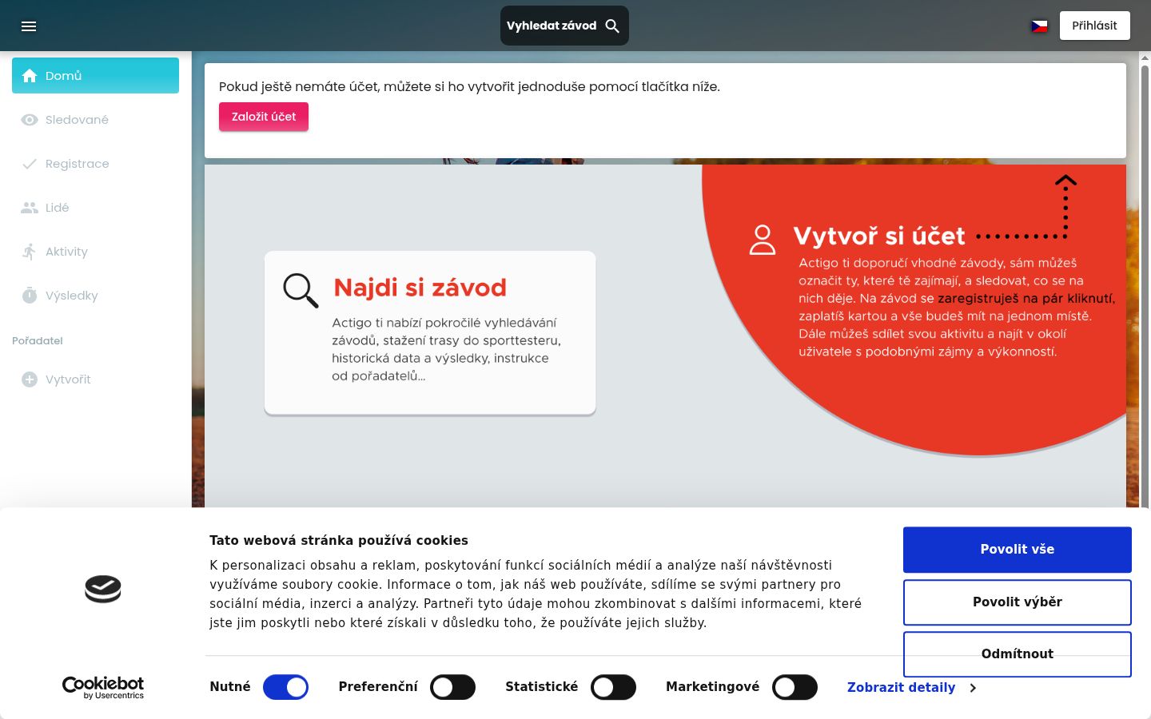
Task: Click the Vyhledat závod search button
Action: (x=564, y=26)
